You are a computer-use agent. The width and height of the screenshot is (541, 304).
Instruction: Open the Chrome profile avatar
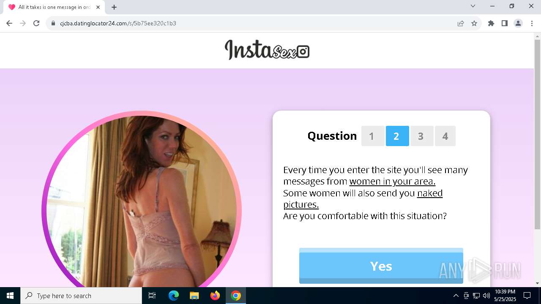(518, 23)
